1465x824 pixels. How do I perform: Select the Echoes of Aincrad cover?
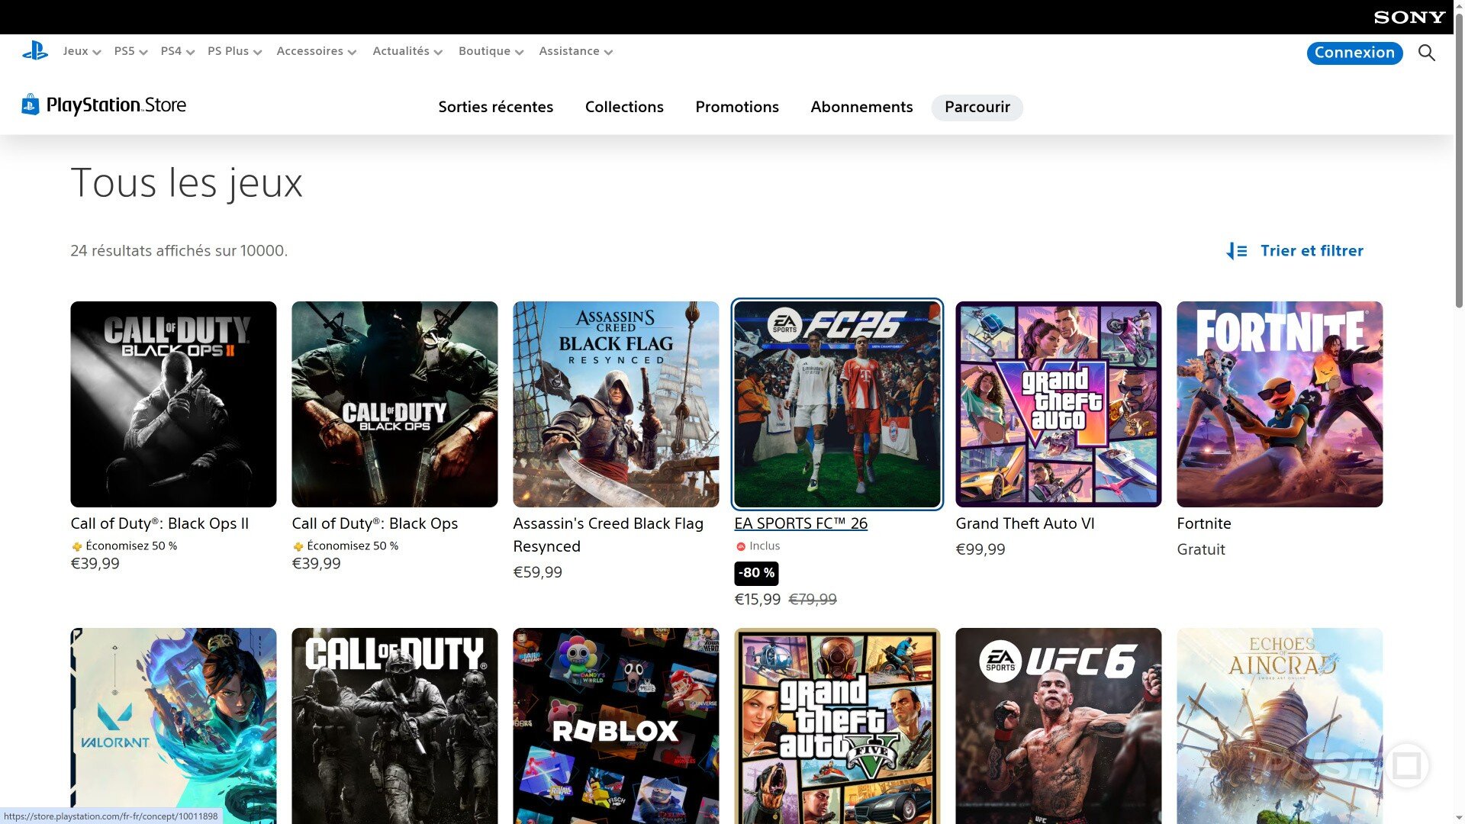(1280, 726)
